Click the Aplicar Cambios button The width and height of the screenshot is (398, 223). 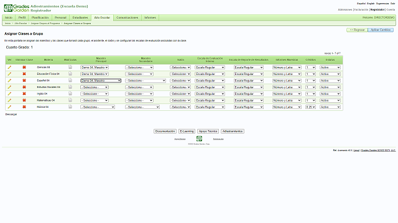(381, 30)
